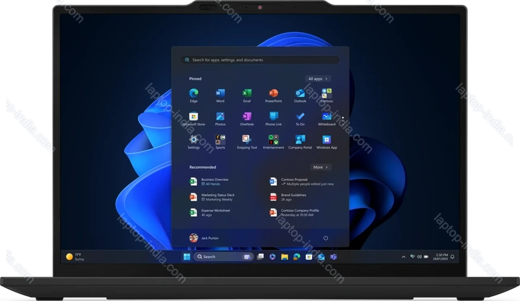
Task: Open the weather widget on taskbar
Action: click(x=75, y=257)
